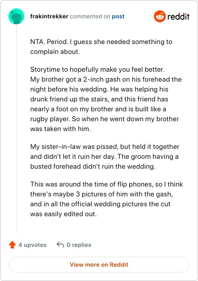Follow the blue "post" link

coord(118,16)
